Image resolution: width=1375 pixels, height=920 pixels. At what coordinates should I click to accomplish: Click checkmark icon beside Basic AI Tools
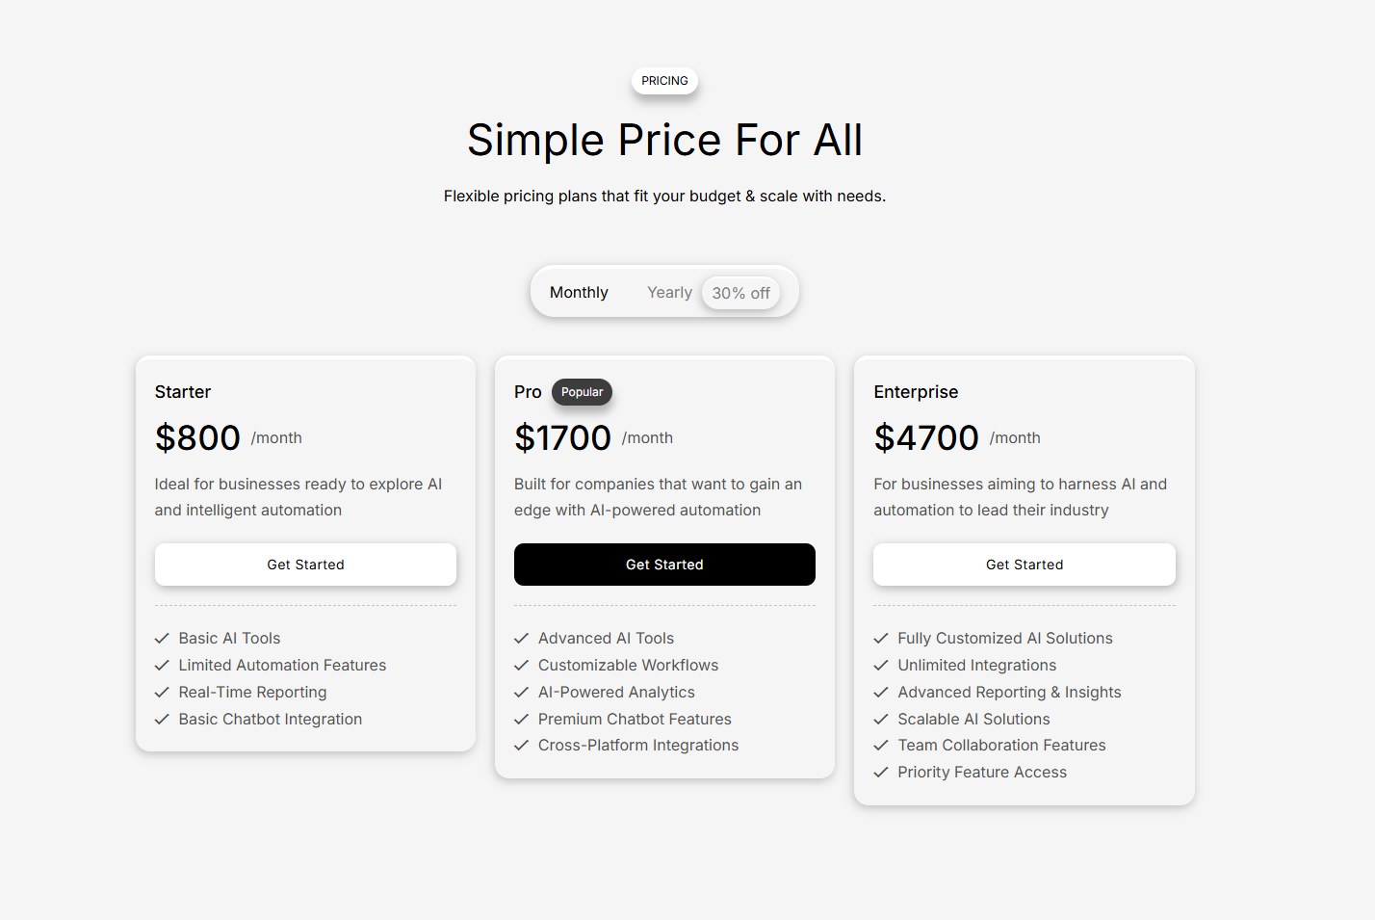click(162, 638)
